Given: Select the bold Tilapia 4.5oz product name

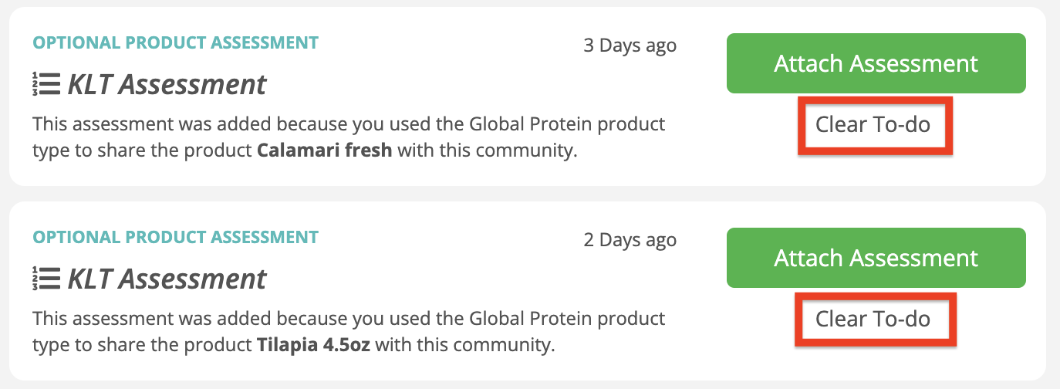Looking at the screenshot, I should tap(314, 344).
